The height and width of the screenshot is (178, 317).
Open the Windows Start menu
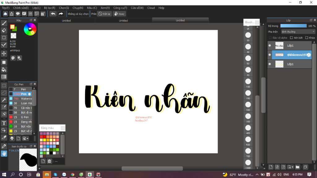(x=4, y=174)
